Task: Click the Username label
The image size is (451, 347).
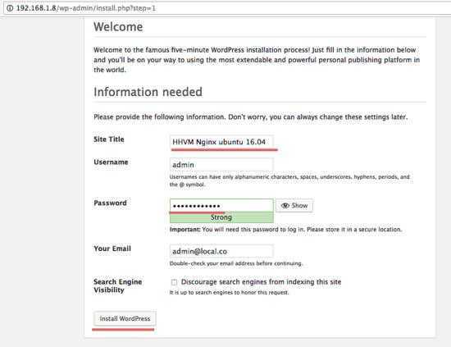Action: click(x=111, y=162)
